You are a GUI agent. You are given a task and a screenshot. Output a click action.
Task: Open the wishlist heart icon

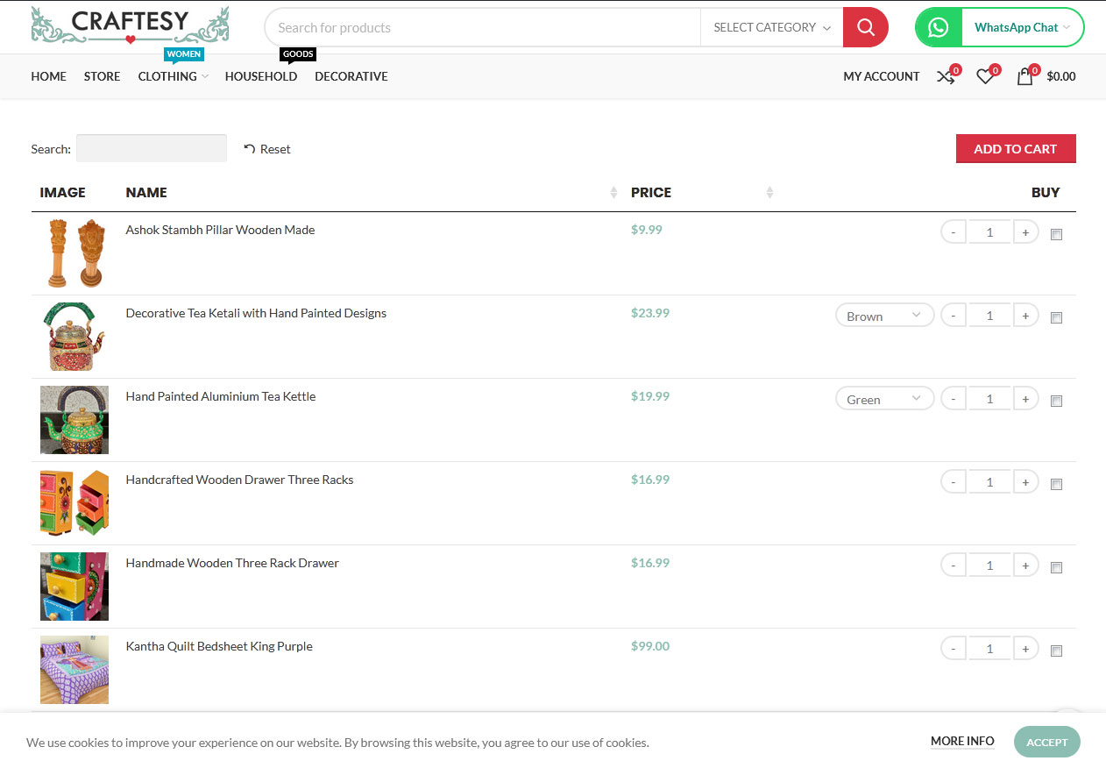tap(985, 77)
